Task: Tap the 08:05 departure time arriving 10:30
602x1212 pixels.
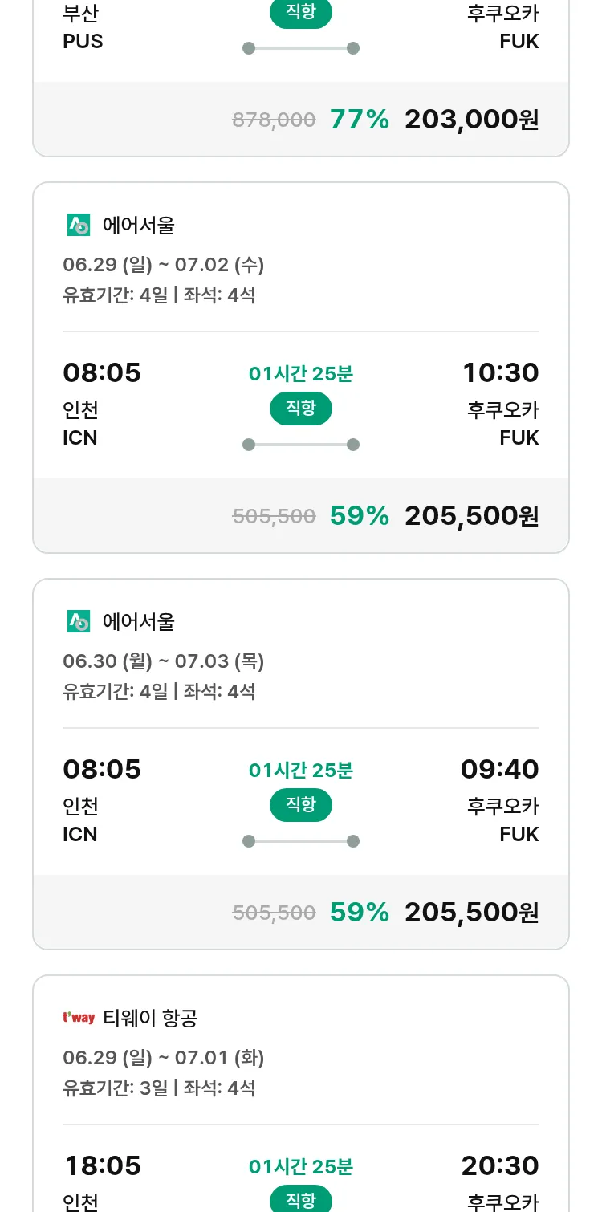Action: click(x=102, y=373)
